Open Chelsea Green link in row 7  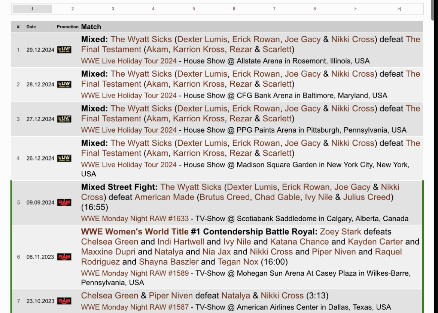tap(110, 295)
